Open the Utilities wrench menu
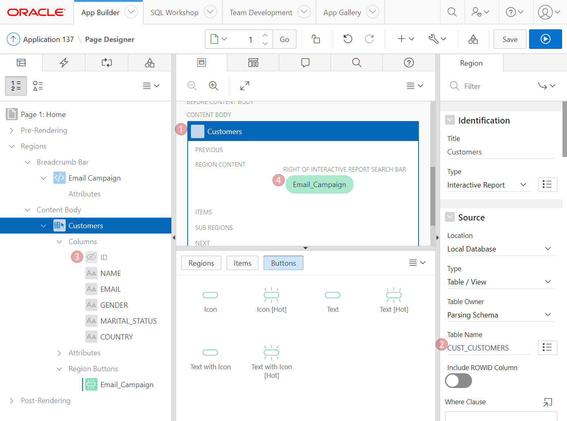This screenshot has height=421, width=567. tap(437, 39)
